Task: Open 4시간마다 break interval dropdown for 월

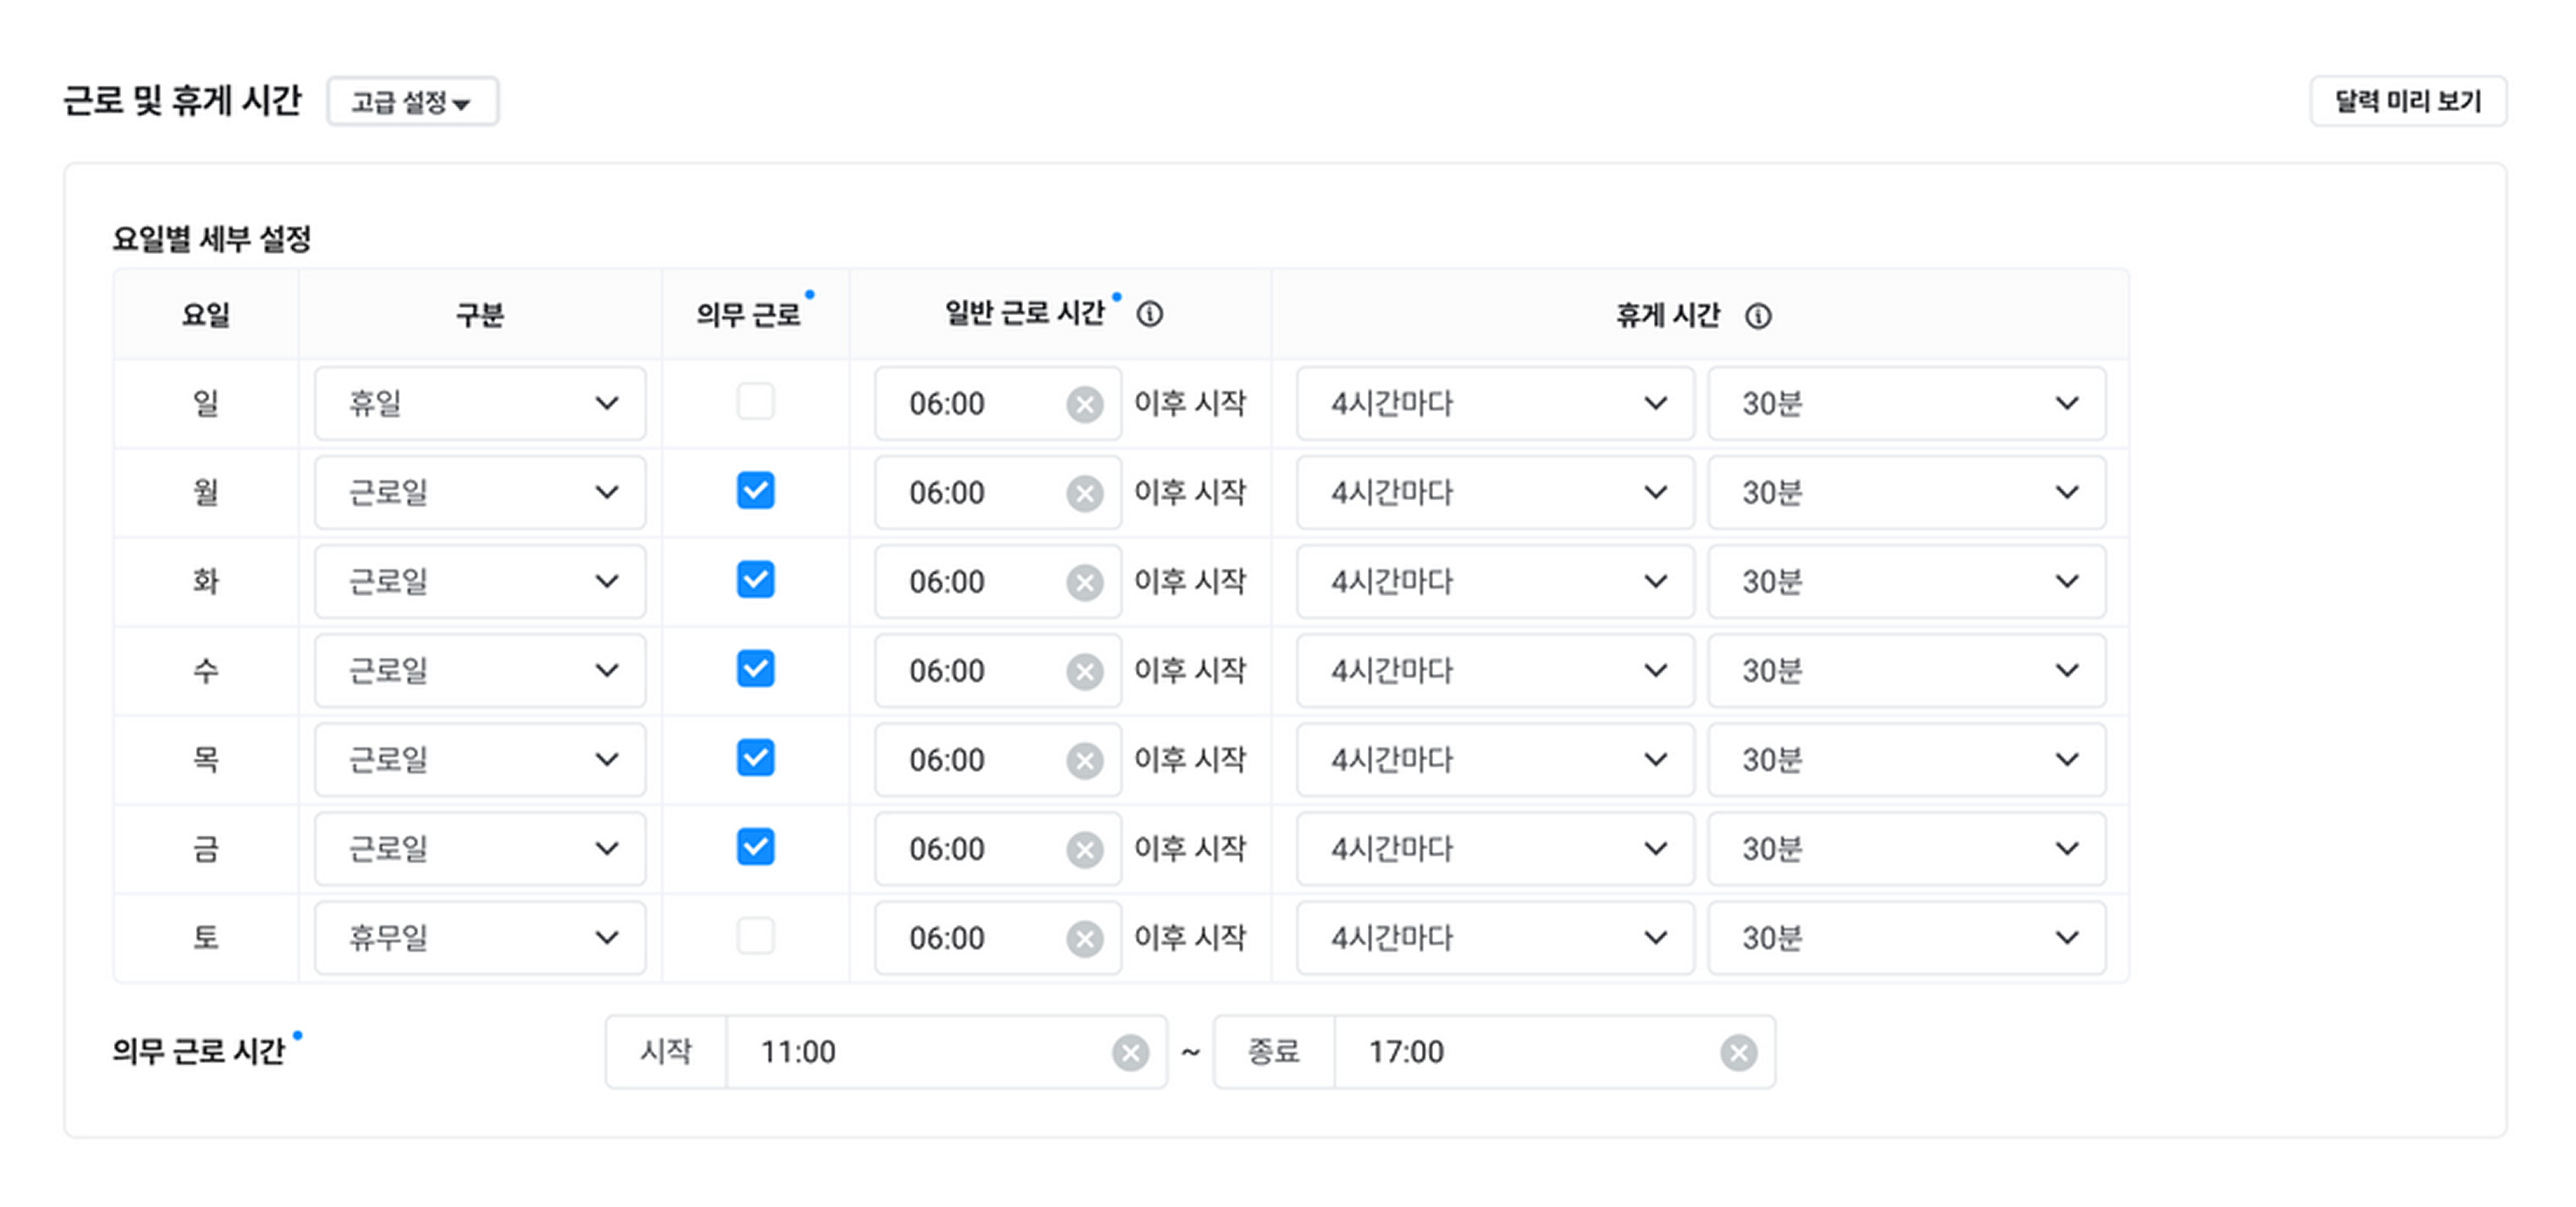Action: 1495,492
